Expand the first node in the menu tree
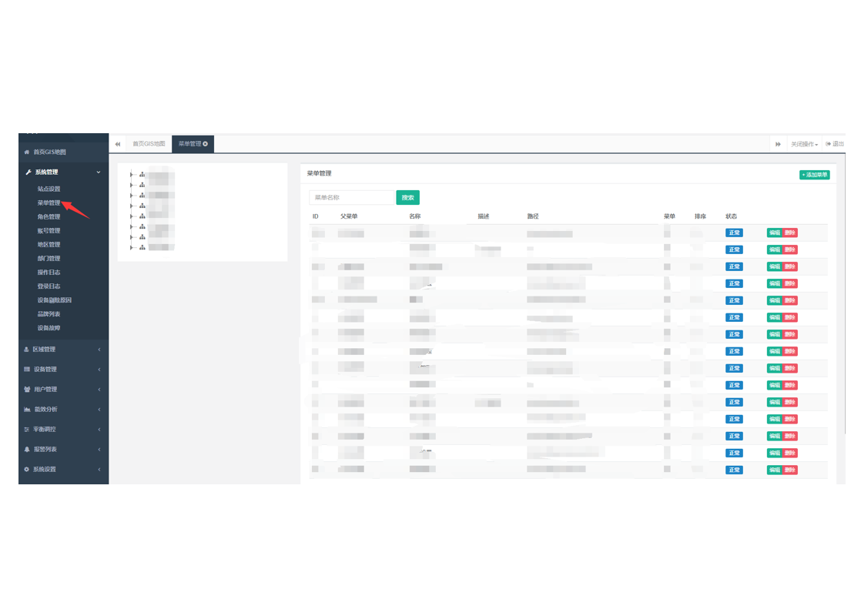The image size is (861, 616). coord(132,175)
